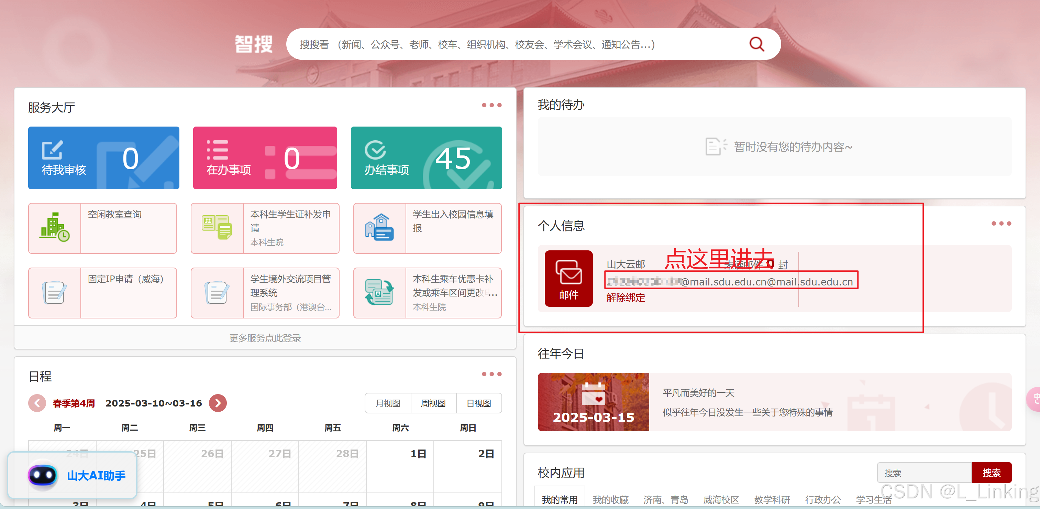Switch the calendar to 月视图
Image resolution: width=1040 pixels, height=509 pixels.
click(388, 403)
